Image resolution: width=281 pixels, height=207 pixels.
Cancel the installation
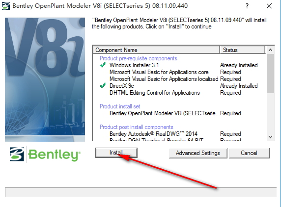coord(249,153)
